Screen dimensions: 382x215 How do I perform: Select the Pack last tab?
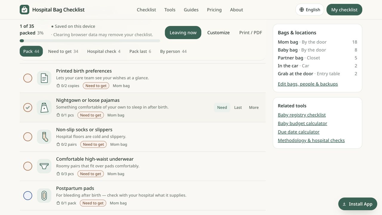[x=140, y=51]
